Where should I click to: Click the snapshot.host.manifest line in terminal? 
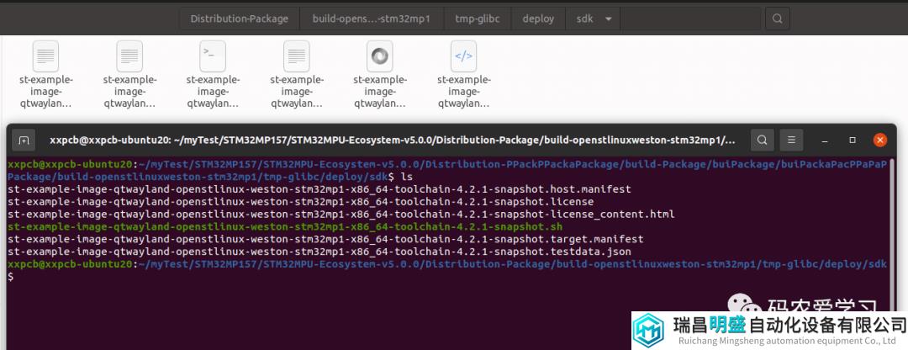click(319, 189)
